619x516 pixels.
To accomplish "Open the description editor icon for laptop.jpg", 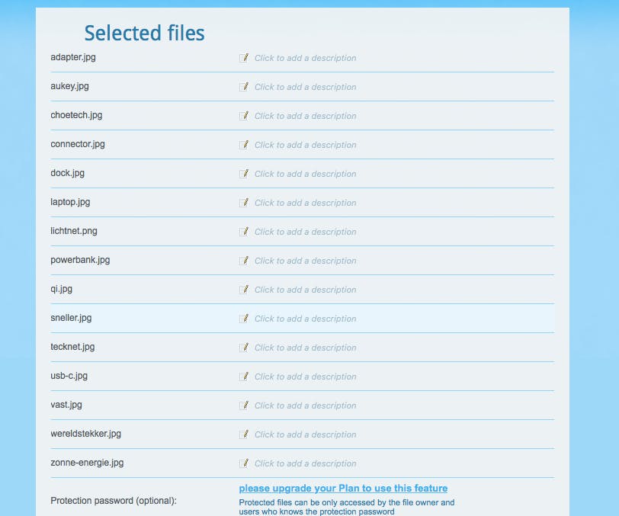I will (x=244, y=202).
